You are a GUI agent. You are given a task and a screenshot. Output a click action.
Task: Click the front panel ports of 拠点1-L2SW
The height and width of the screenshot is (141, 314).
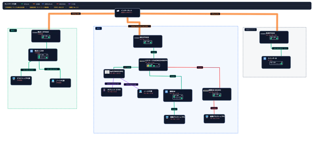point(43,56)
